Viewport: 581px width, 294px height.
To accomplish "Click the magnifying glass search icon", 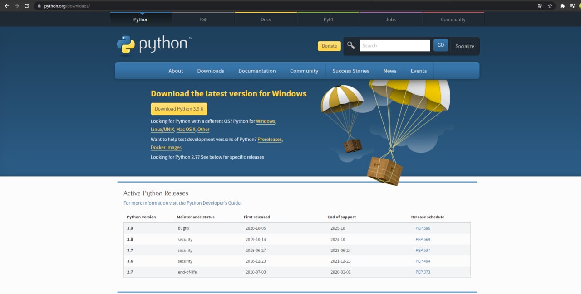I will (351, 45).
